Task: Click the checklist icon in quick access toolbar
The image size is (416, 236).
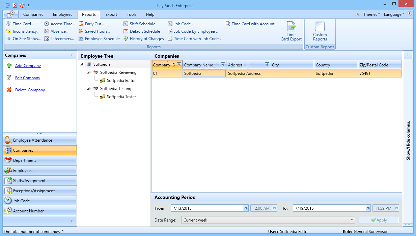Action: coord(15,5)
